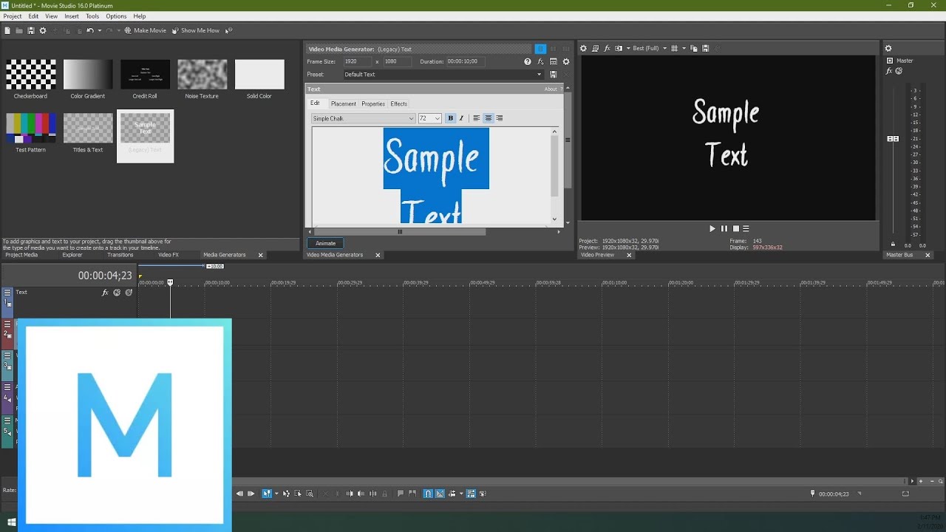
Task: Activate the What's This help cursor icon
Action: click(x=228, y=30)
